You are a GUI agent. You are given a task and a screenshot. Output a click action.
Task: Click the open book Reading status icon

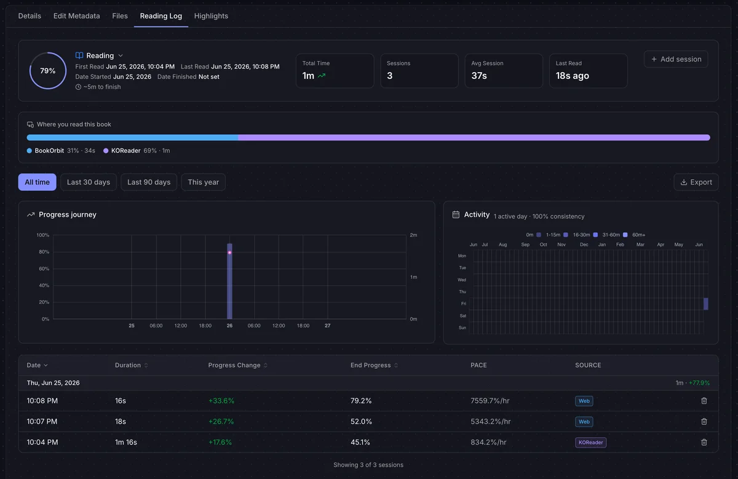pyautogui.click(x=79, y=55)
